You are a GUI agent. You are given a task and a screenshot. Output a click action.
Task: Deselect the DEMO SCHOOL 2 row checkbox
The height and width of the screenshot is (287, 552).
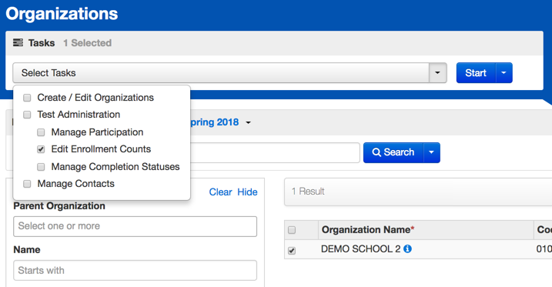click(x=292, y=250)
